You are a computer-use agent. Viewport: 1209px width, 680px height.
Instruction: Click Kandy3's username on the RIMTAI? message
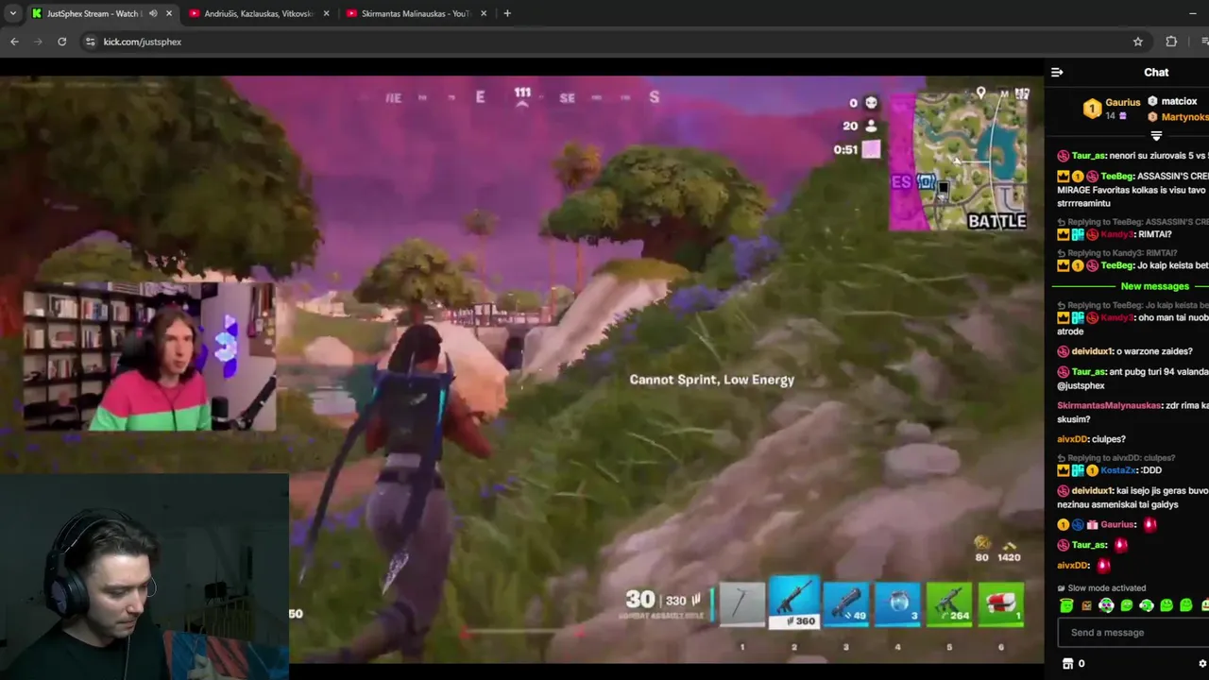1115,234
